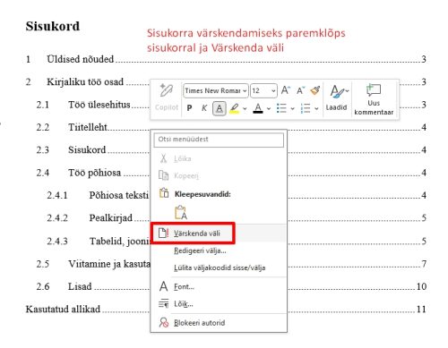Click TOC entry Kasutatud allikad
This screenshot has width=448, height=348.
click(x=63, y=310)
